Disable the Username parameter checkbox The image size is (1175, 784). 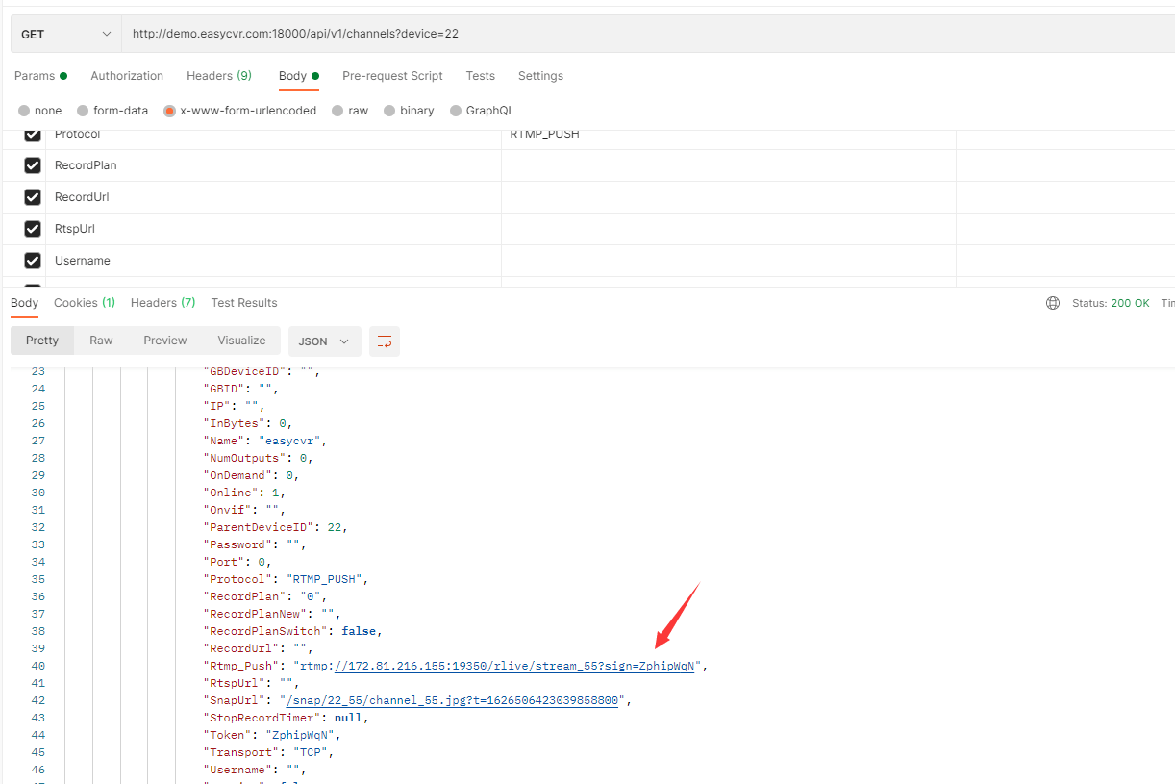[33, 261]
